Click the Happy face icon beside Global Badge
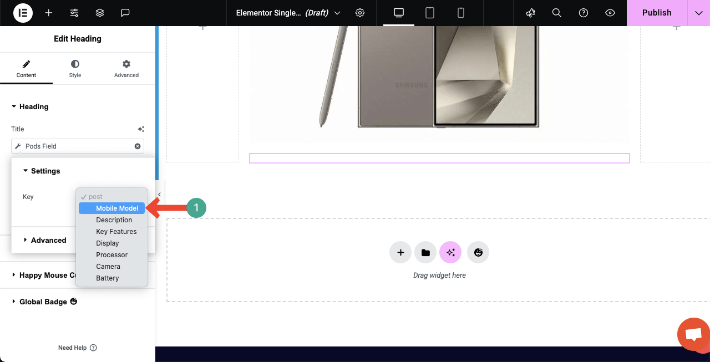710x362 pixels. 74,302
